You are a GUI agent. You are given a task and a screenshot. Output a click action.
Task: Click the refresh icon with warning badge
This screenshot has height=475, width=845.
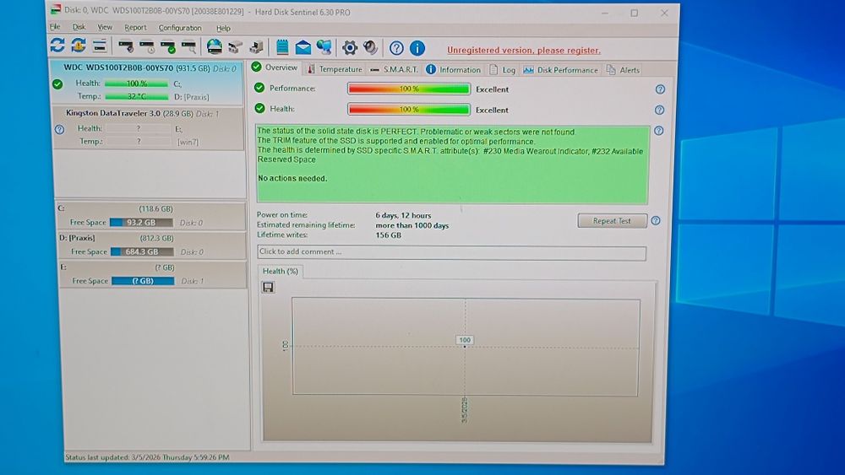click(x=78, y=46)
